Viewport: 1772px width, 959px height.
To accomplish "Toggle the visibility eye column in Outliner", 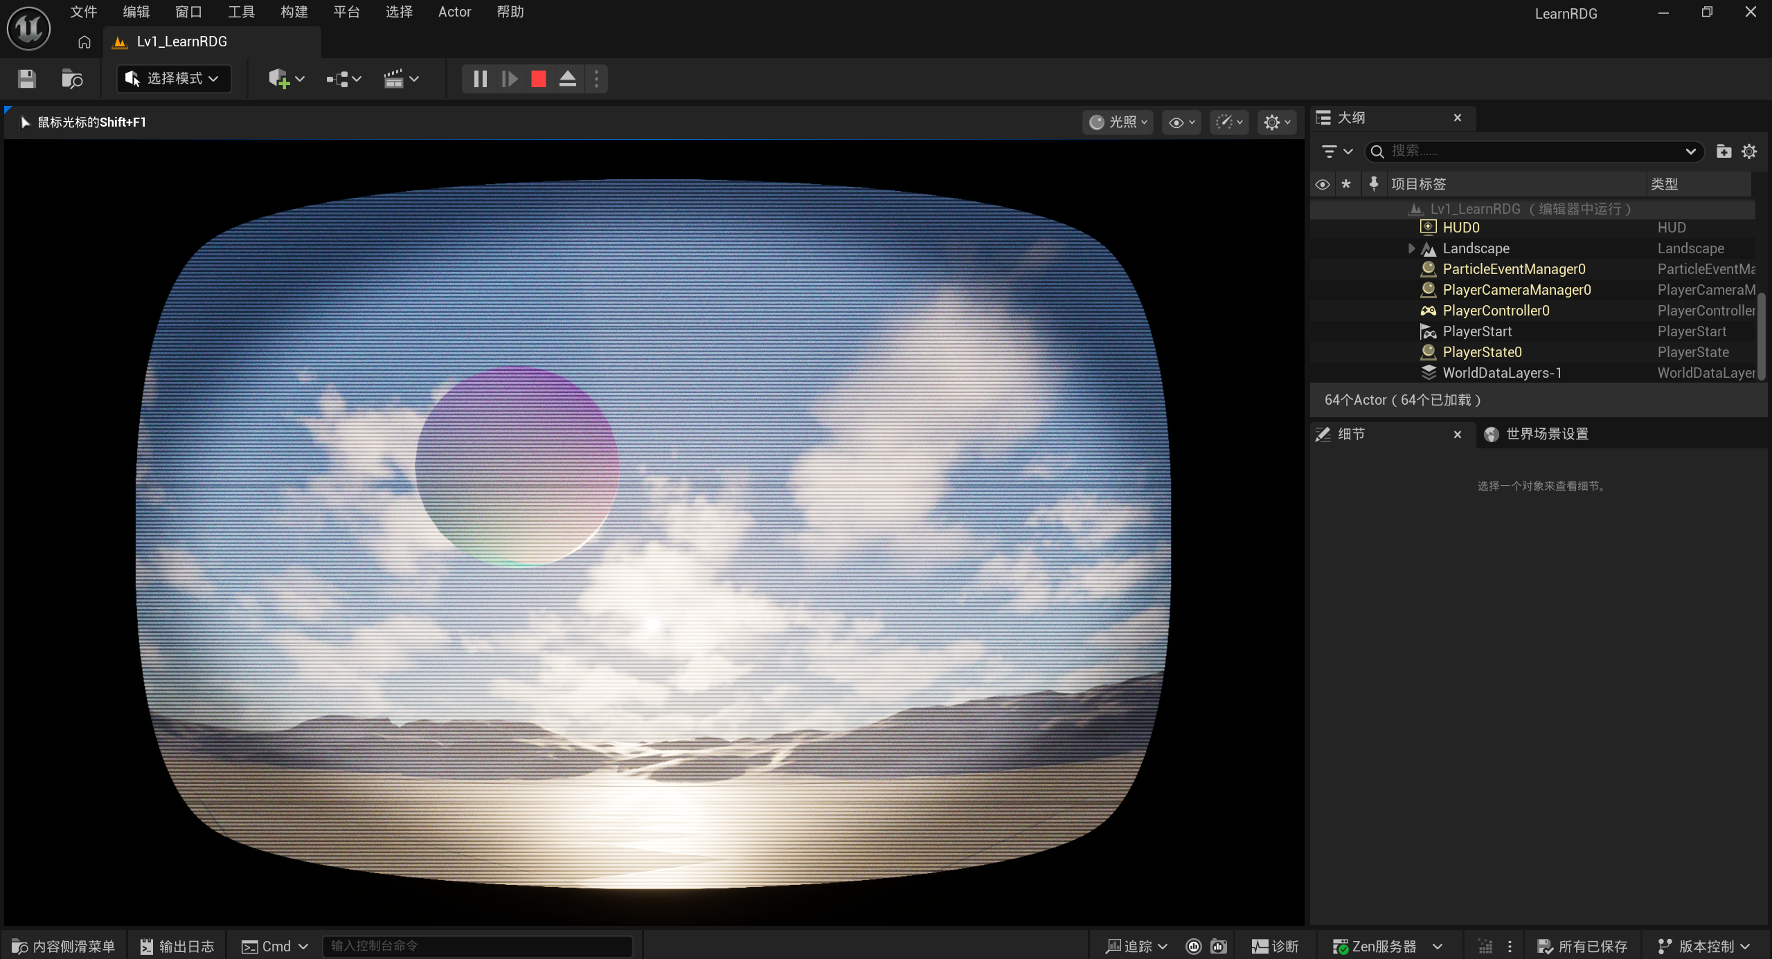I will coord(1322,184).
